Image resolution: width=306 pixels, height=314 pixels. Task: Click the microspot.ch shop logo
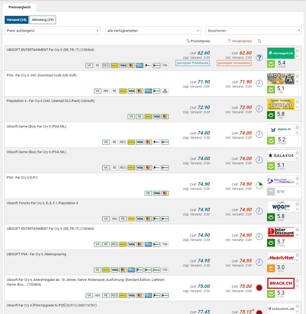pyautogui.click(x=281, y=53)
